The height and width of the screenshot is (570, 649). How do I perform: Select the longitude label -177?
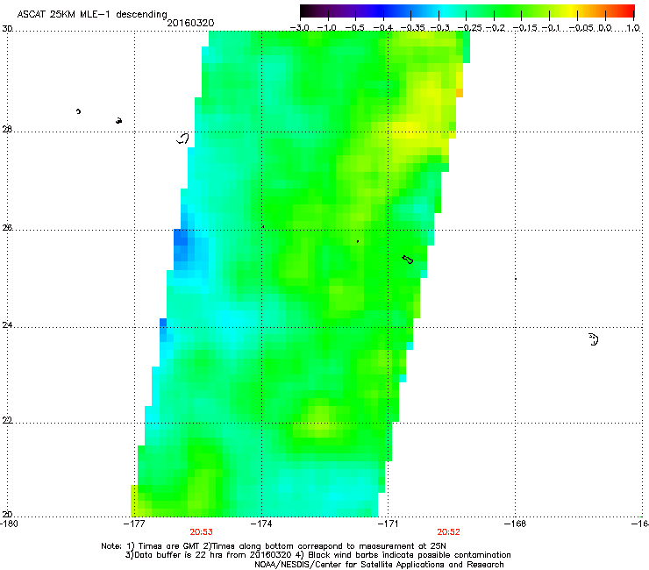[x=134, y=524]
